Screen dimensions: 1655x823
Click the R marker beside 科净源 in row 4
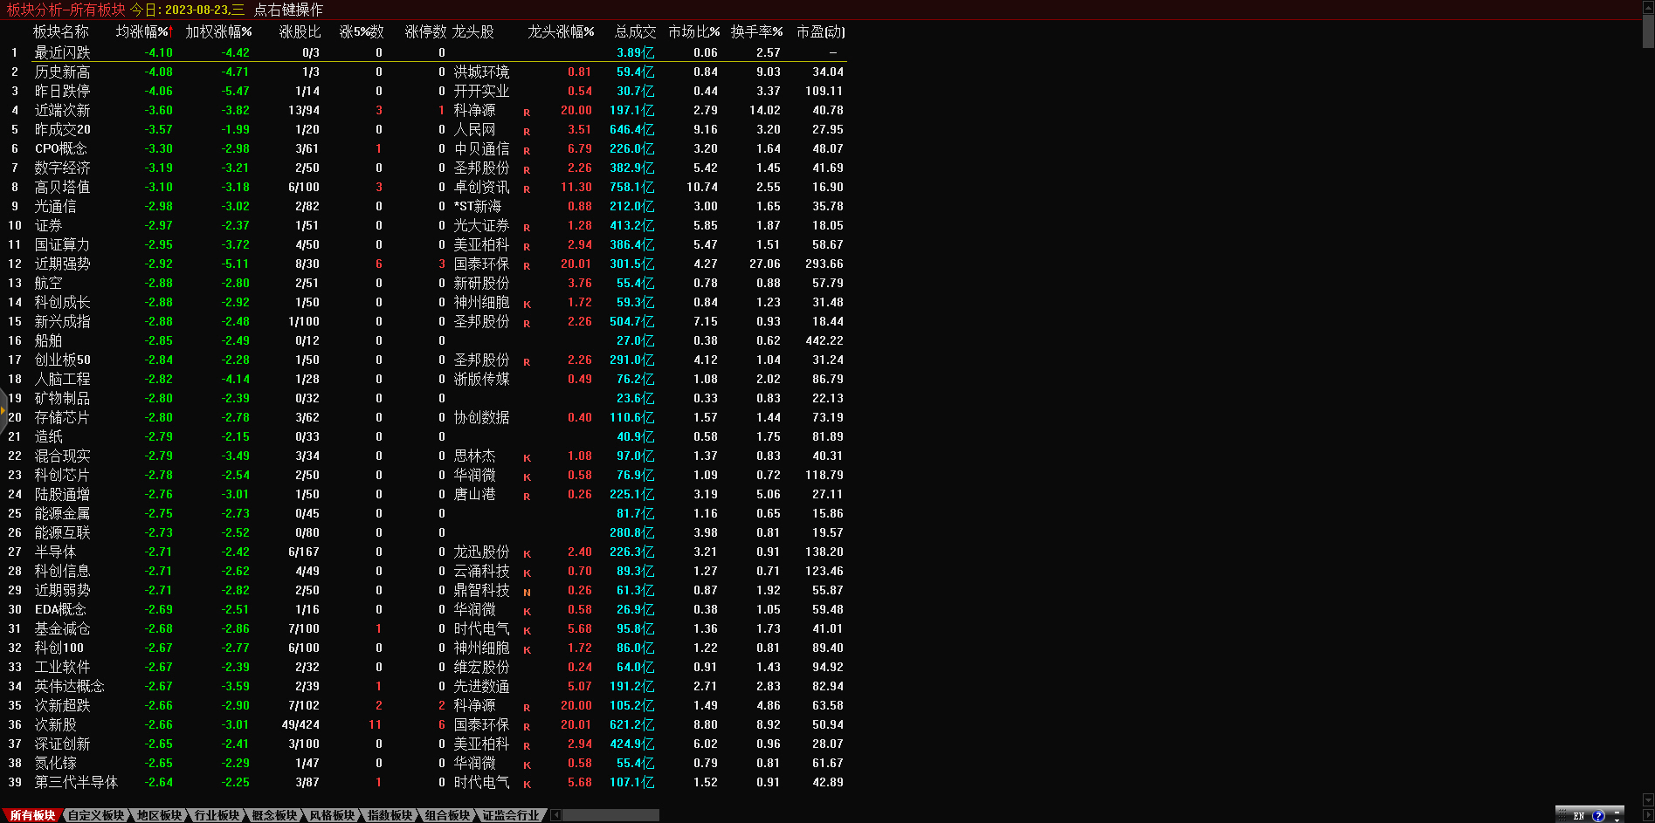coord(527,112)
